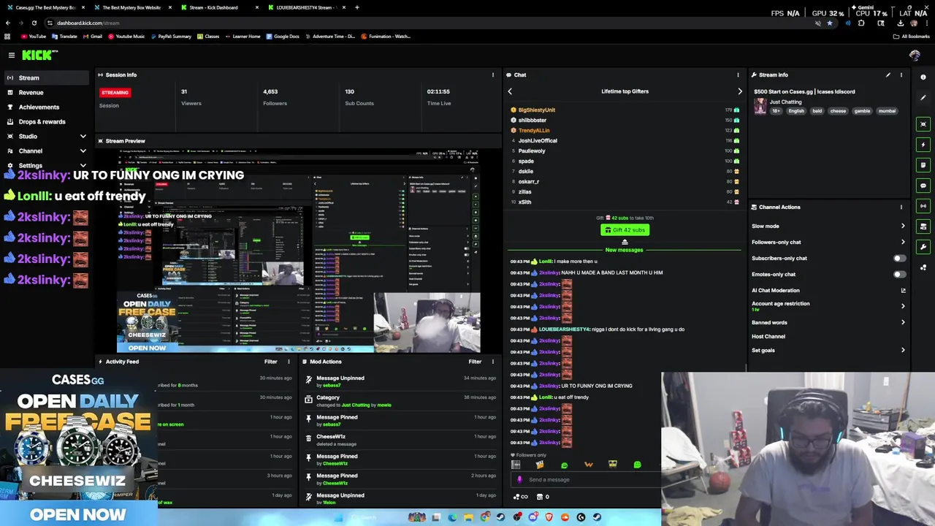Open Activity Feed Filter
Viewport: 935px width, 526px height.
tap(271, 362)
